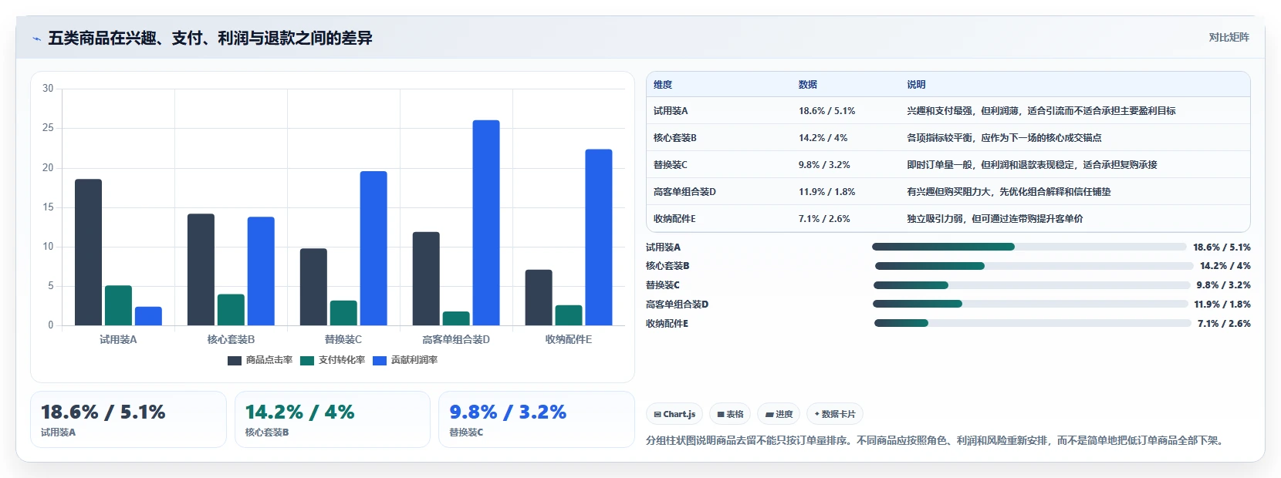Select the 表格 tag
The width and height of the screenshot is (1281, 478).
pyautogui.click(x=730, y=414)
